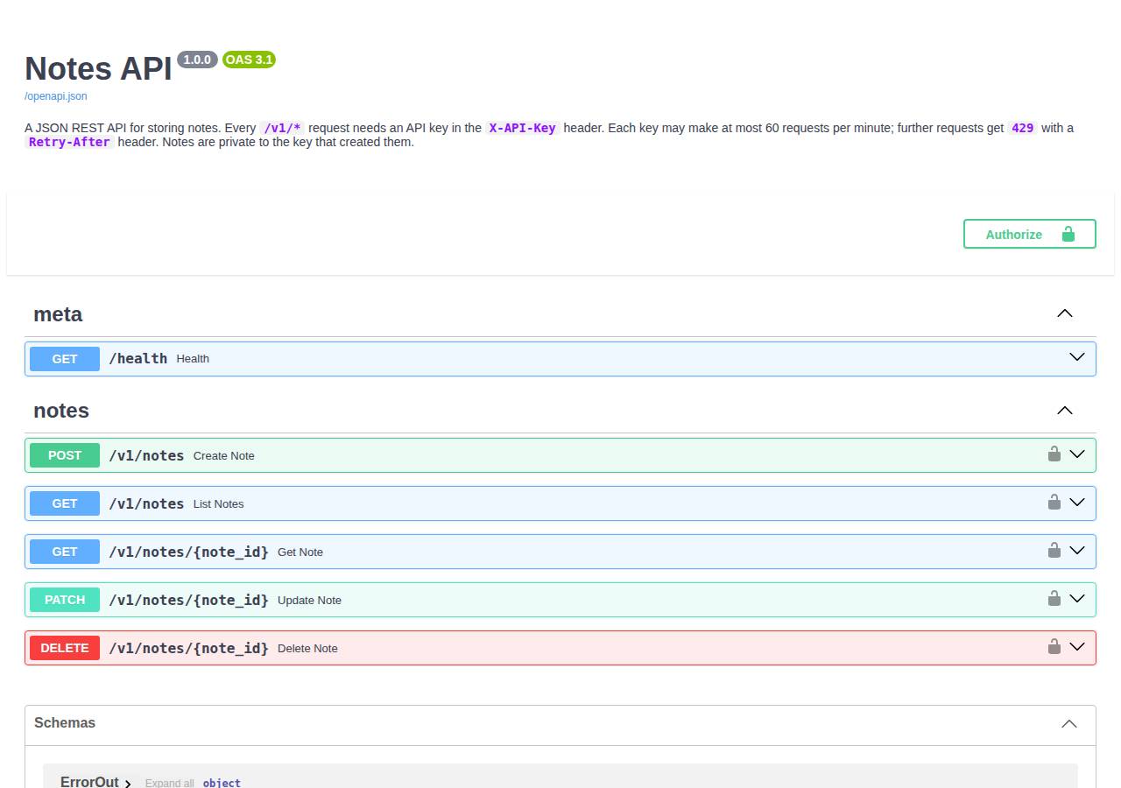Click the /v1/notes path in List Notes row
This screenshot has height=788, width=1121.
(x=146, y=503)
